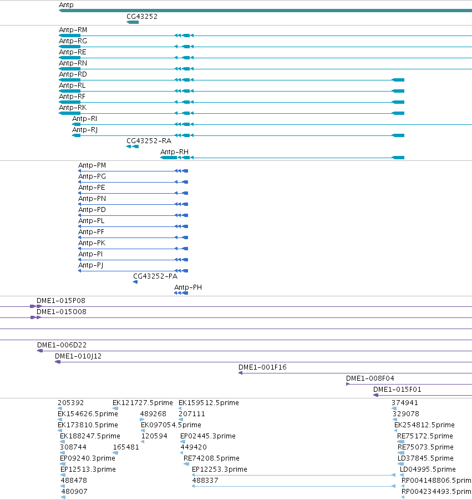This screenshot has width=472, height=500.
Task: Select EST feature 120594
Action: (154, 436)
